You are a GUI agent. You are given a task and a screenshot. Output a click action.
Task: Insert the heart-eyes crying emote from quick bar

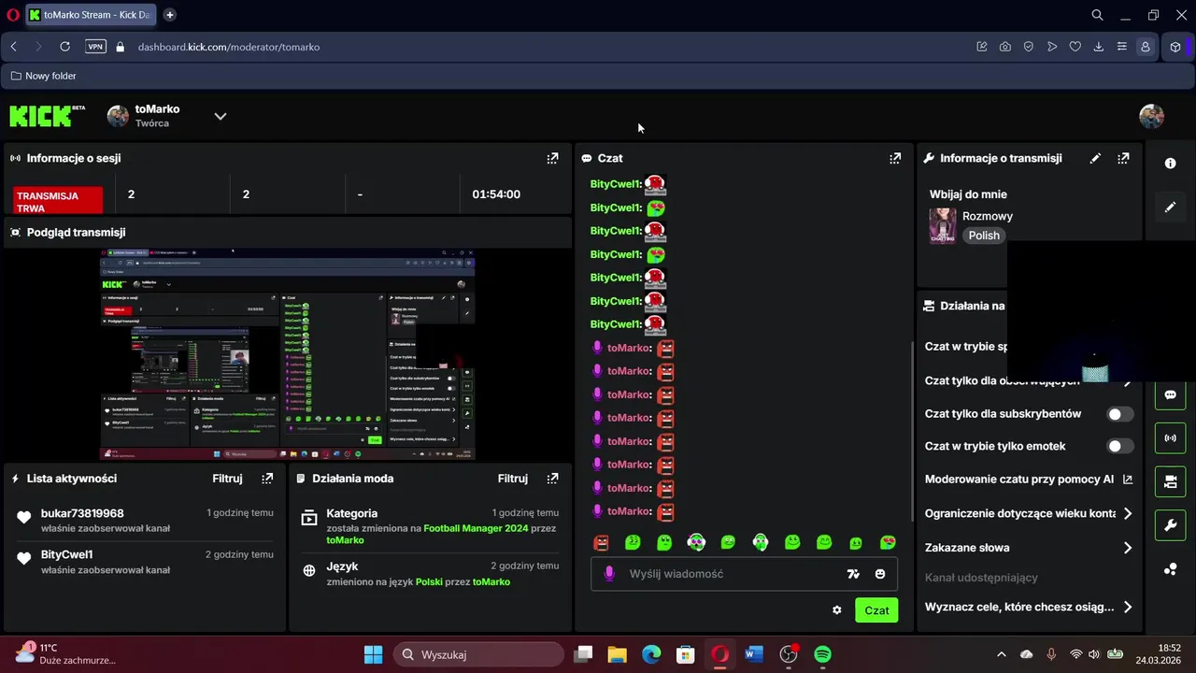tap(888, 542)
